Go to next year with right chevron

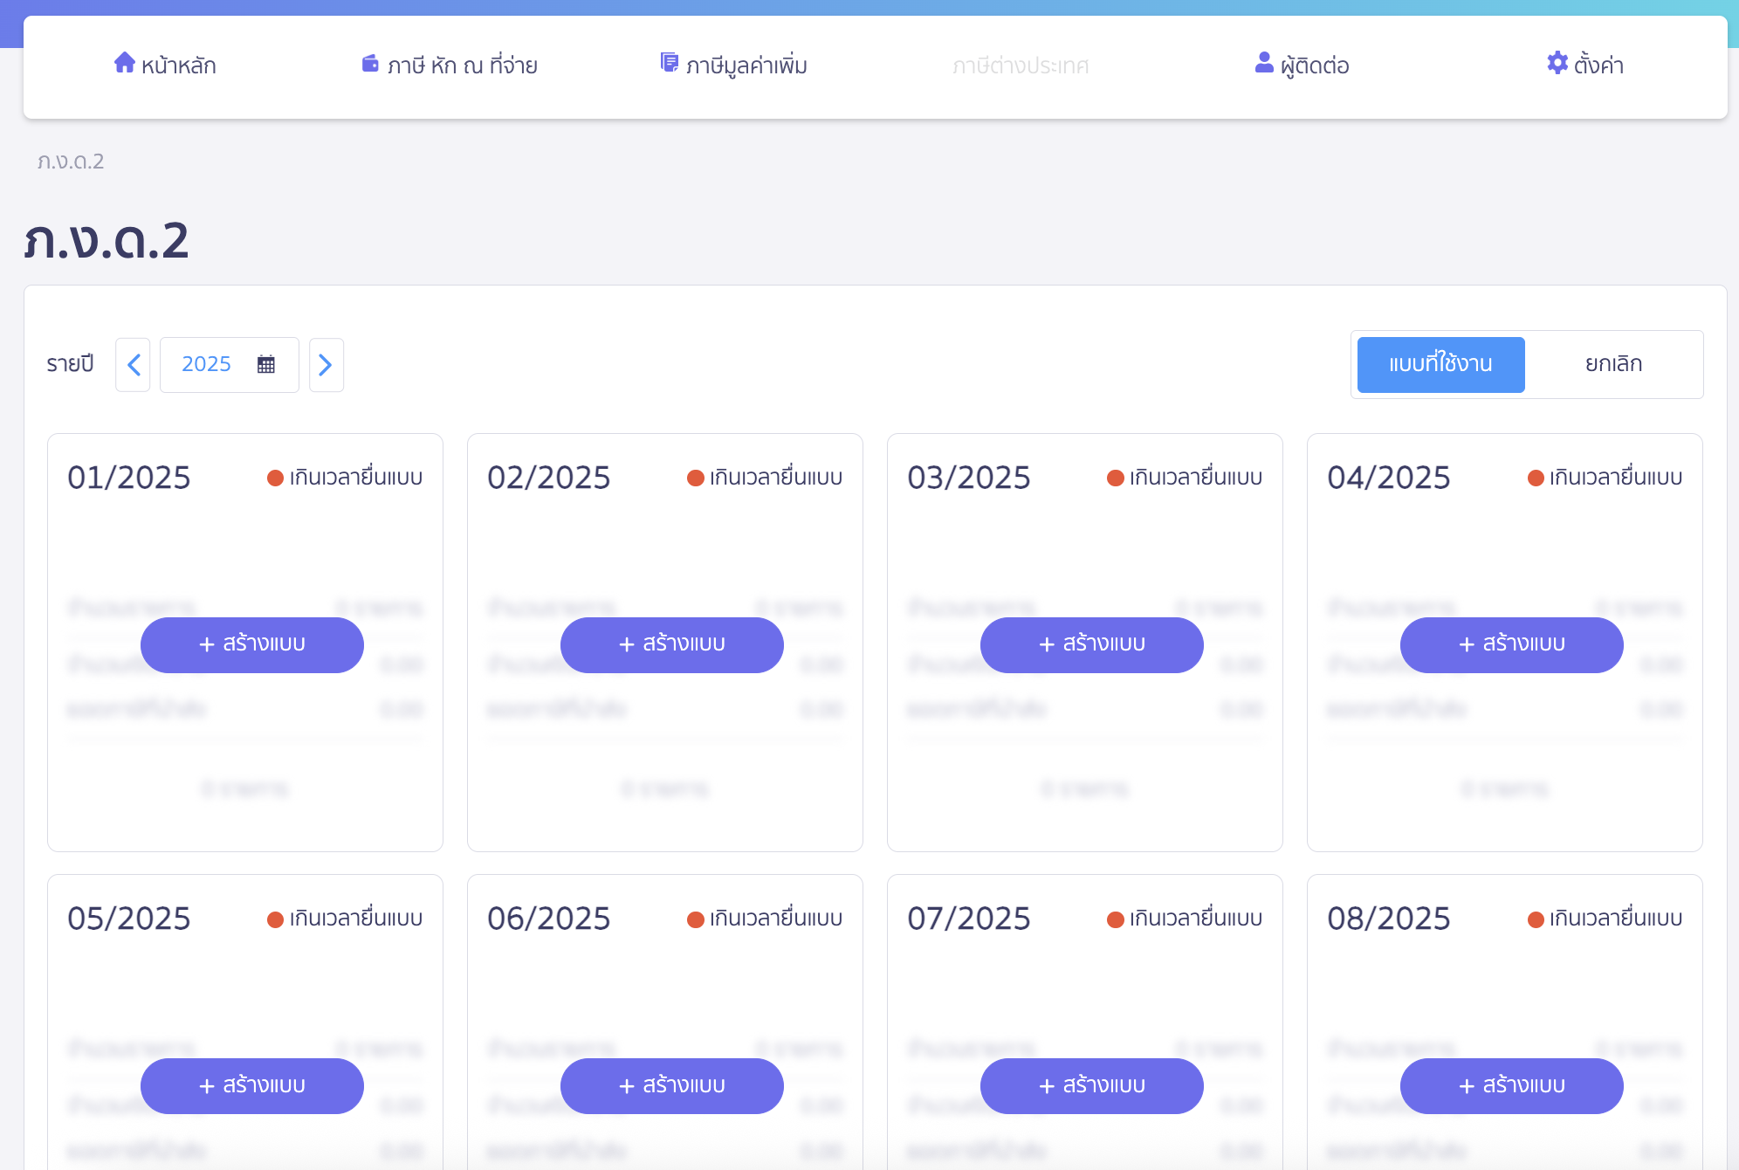tap(326, 365)
